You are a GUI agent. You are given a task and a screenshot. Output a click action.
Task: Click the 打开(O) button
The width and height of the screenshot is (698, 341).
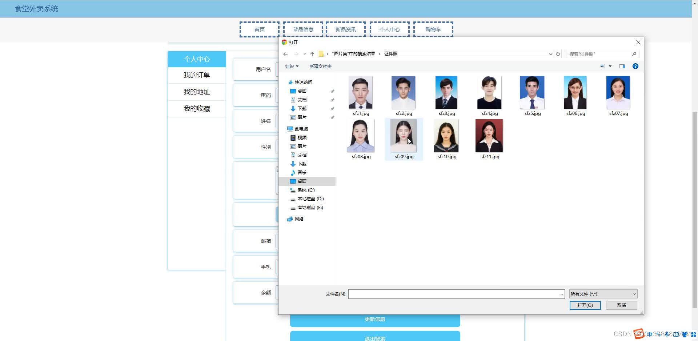point(585,305)
